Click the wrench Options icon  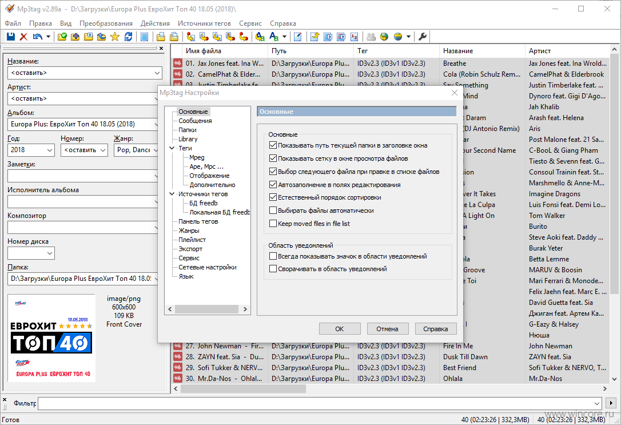point(423,37)
